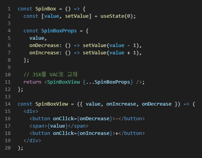Click the opening <span> tag on line 17
This screenshot has width=202, height=158.
[38, 126]
